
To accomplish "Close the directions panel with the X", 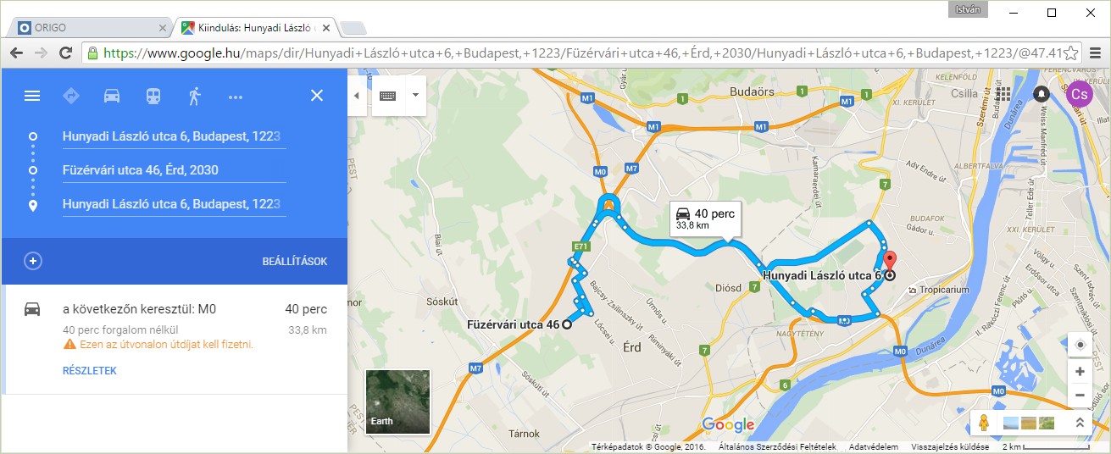I will [317, 96].
